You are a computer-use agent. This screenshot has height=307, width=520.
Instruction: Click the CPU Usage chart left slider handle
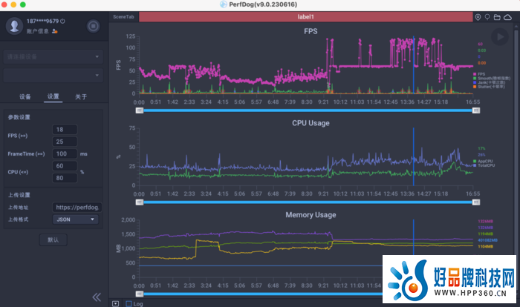[x=140, y=202]
